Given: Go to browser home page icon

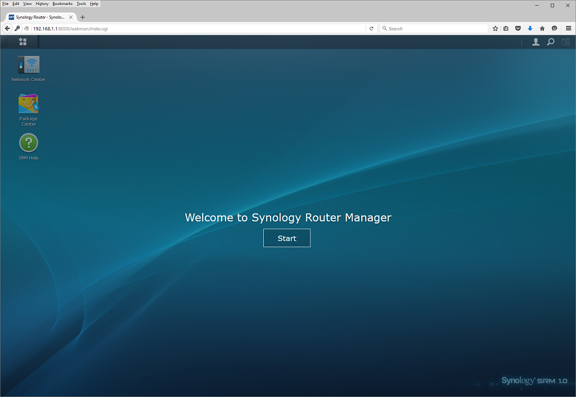Looking at the screenshot, I should click(542, 28).
